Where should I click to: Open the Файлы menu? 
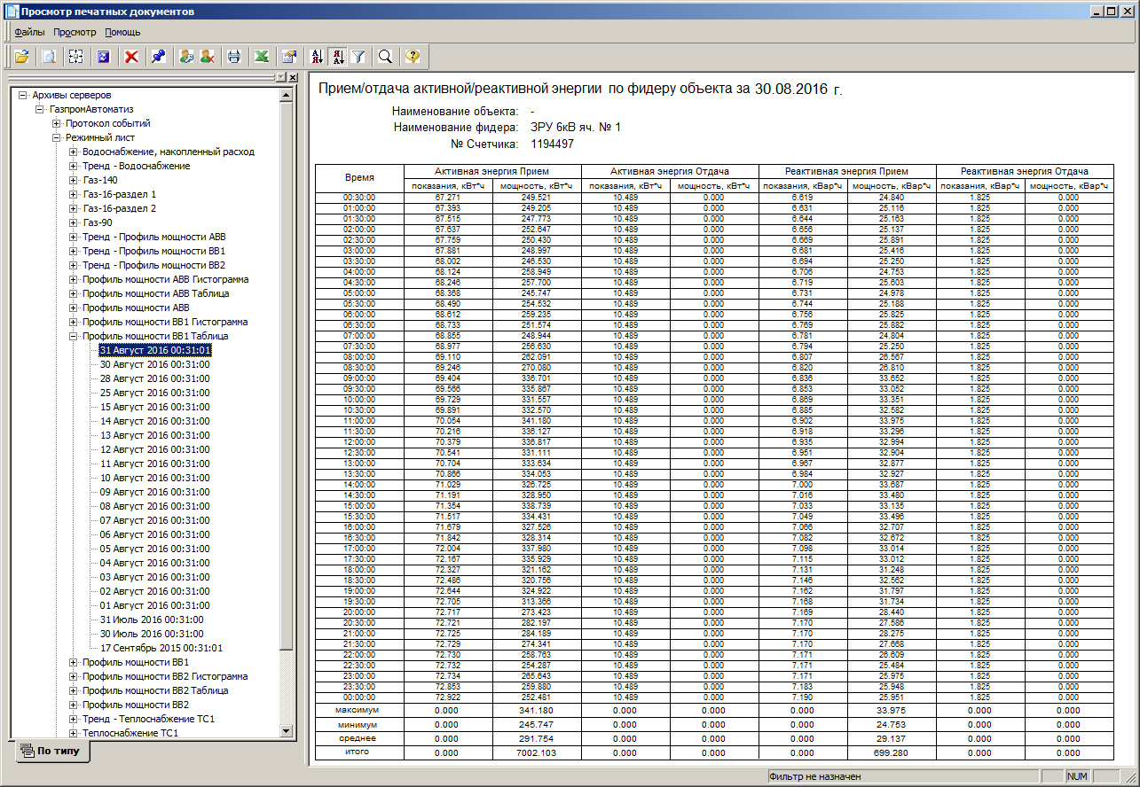click(29, 32)
